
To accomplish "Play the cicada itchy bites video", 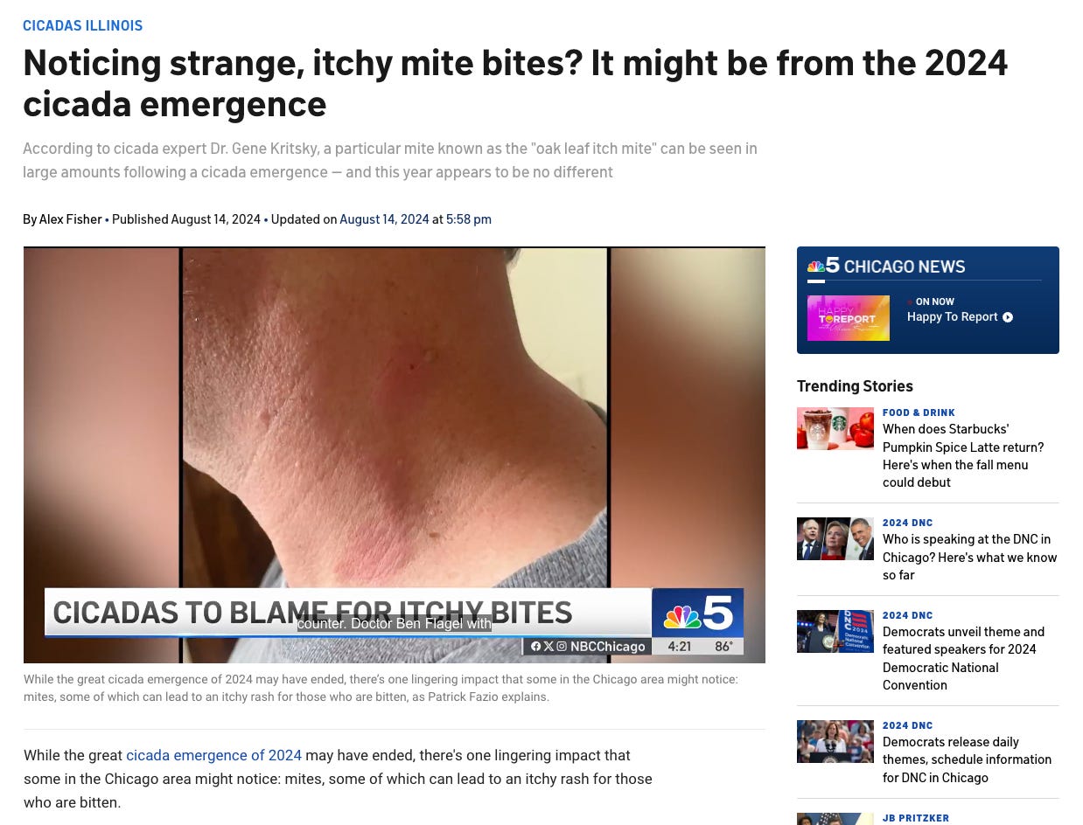I will pyautogui.click(x=395, y=454).
